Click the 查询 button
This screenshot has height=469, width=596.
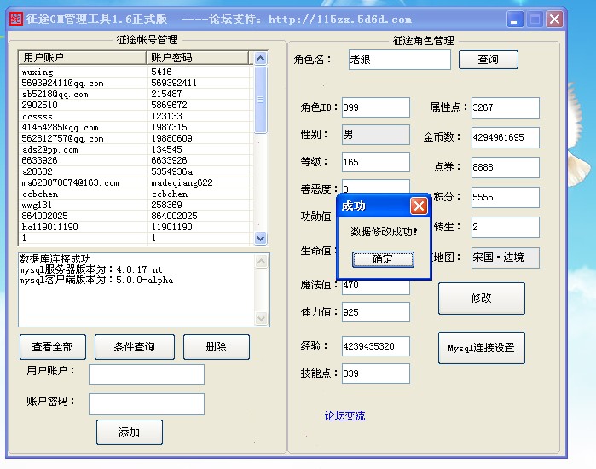pos(488,60)
